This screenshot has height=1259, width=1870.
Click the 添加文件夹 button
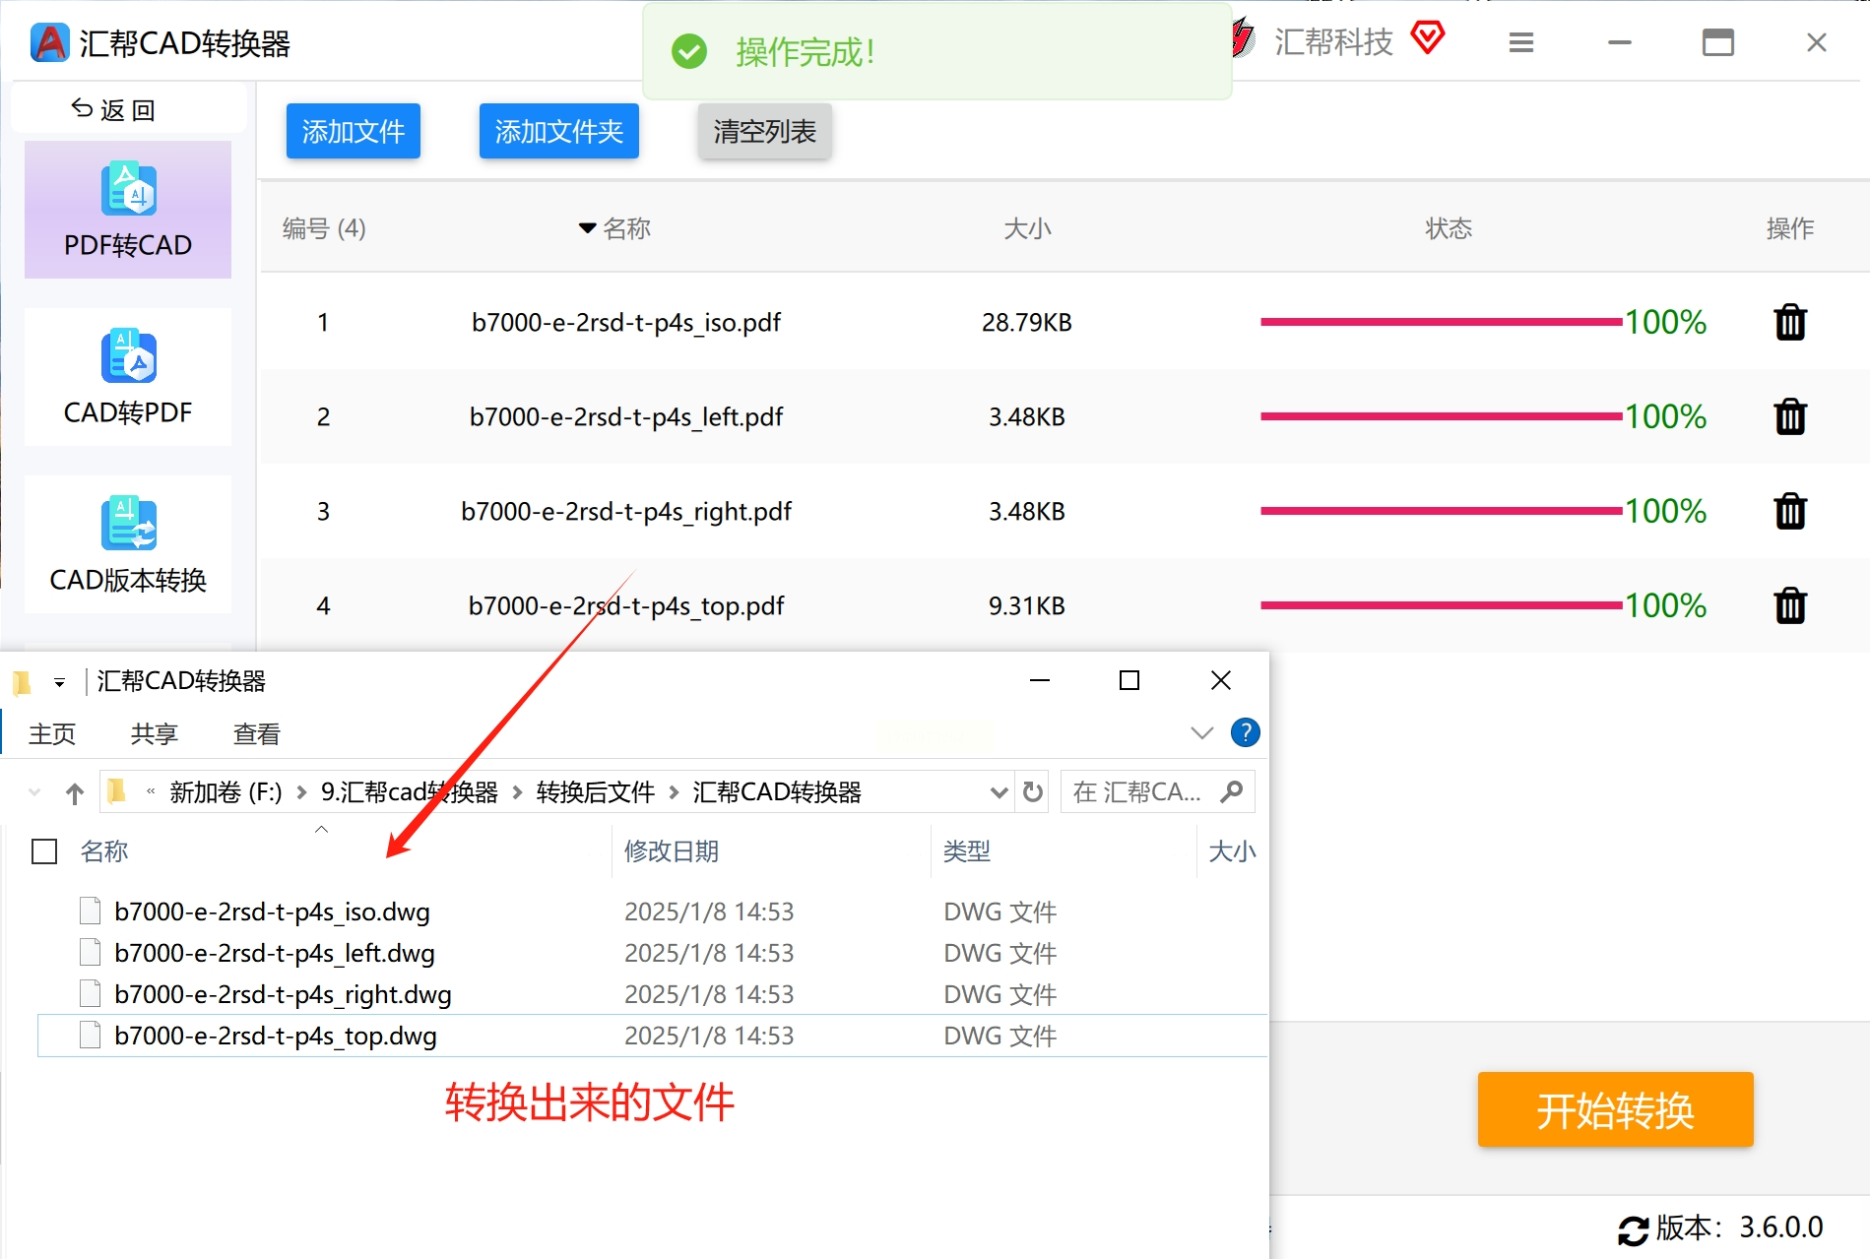pos(558,131)
